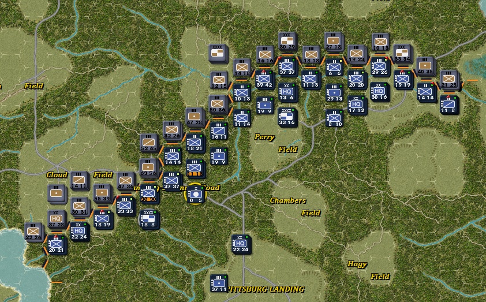Viewport: 486px width, 302px height.
Task: Click the Confederate infantry unit 30 31
Action: coord(79,207)
